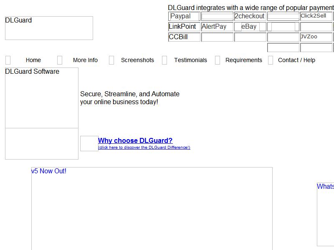The height and width of the screenshot is (250, 334).
Task: Select the 2checkout payment logo
Action: point(250,16)
